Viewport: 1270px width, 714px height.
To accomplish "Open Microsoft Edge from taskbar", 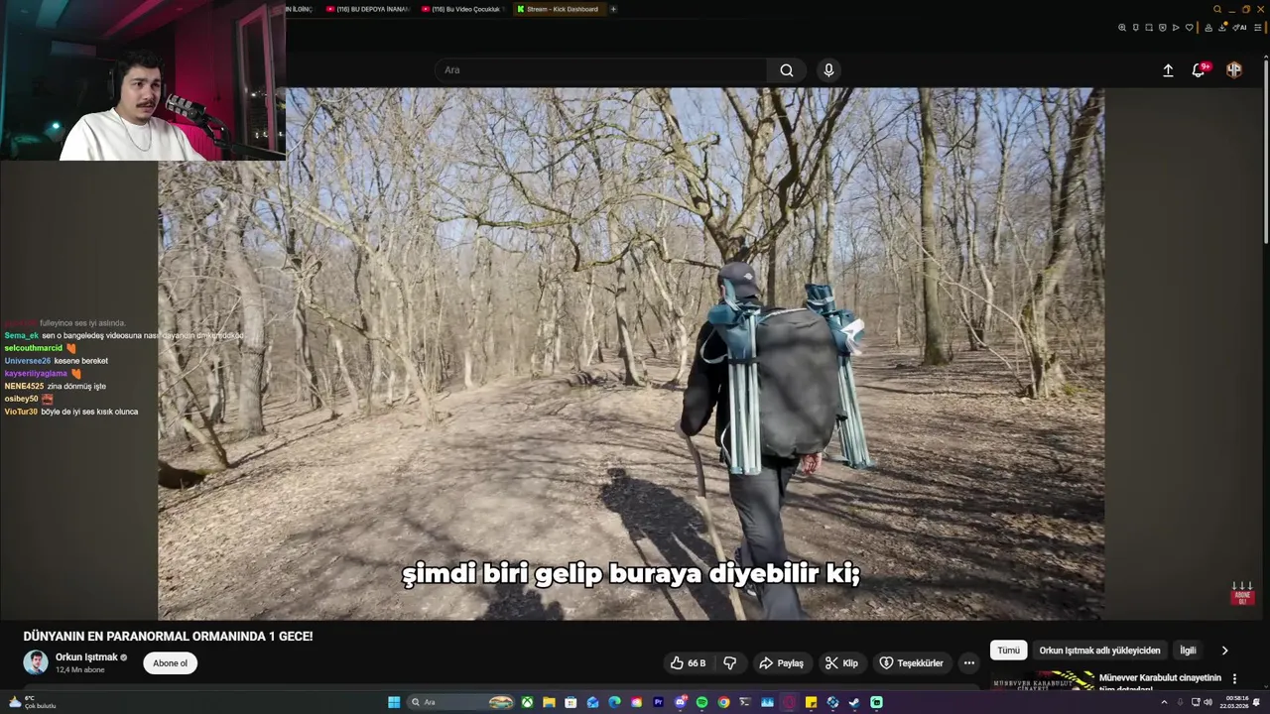I will pyautogui.click(x=614, y=702).
